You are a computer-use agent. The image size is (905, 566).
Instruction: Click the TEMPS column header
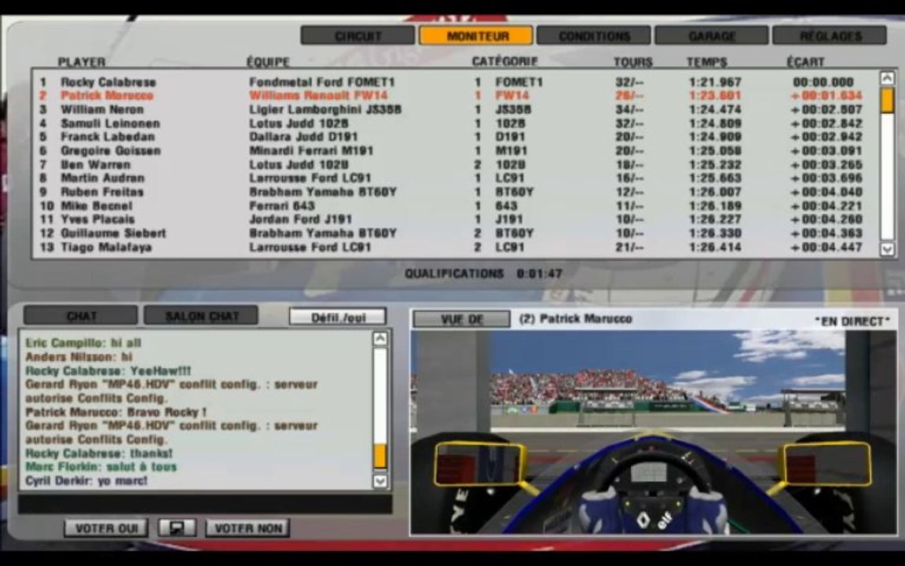[x=707, y=62]
